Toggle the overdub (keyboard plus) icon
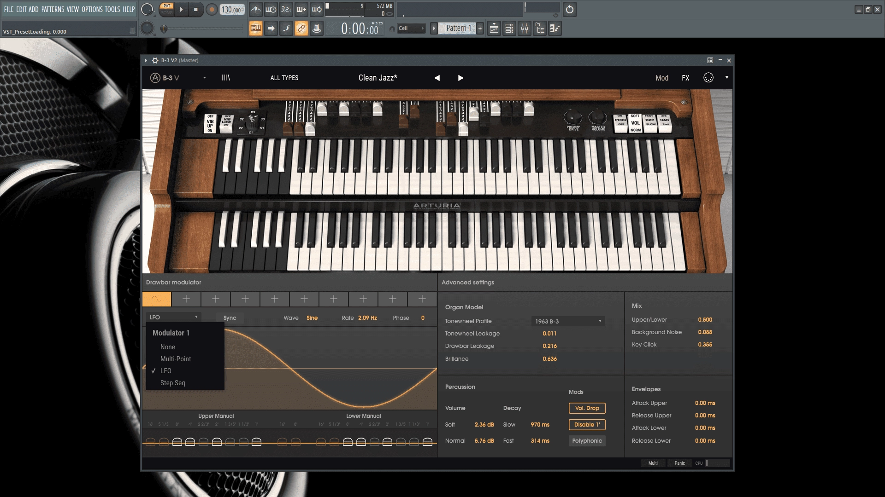The height and width of the screenshot is (497, 885). (301, 9)
